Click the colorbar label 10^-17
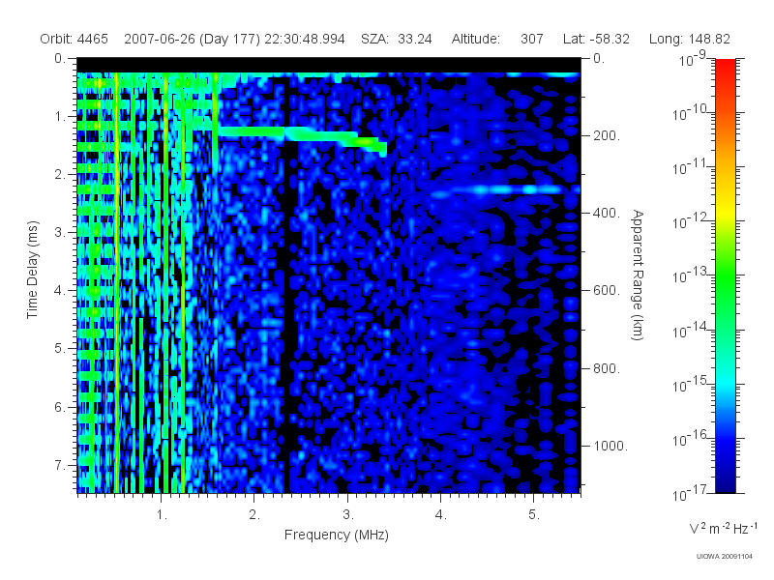The height and width of the screenshot is (580, 774). click(x=689, y=492)
